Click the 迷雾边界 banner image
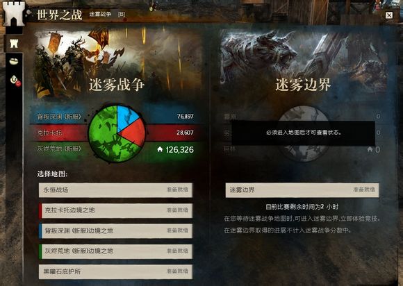403x286 pixels. pos(304,63)
